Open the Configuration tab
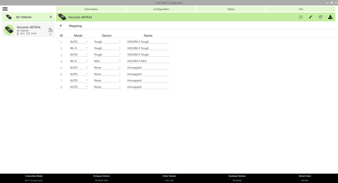The height and width of the screenshot is (183, 338). [161, 9]
